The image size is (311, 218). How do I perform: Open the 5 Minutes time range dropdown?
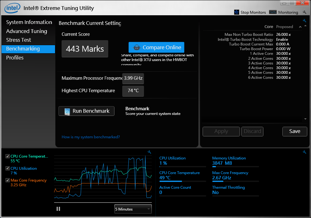click(x=133, y=209)
